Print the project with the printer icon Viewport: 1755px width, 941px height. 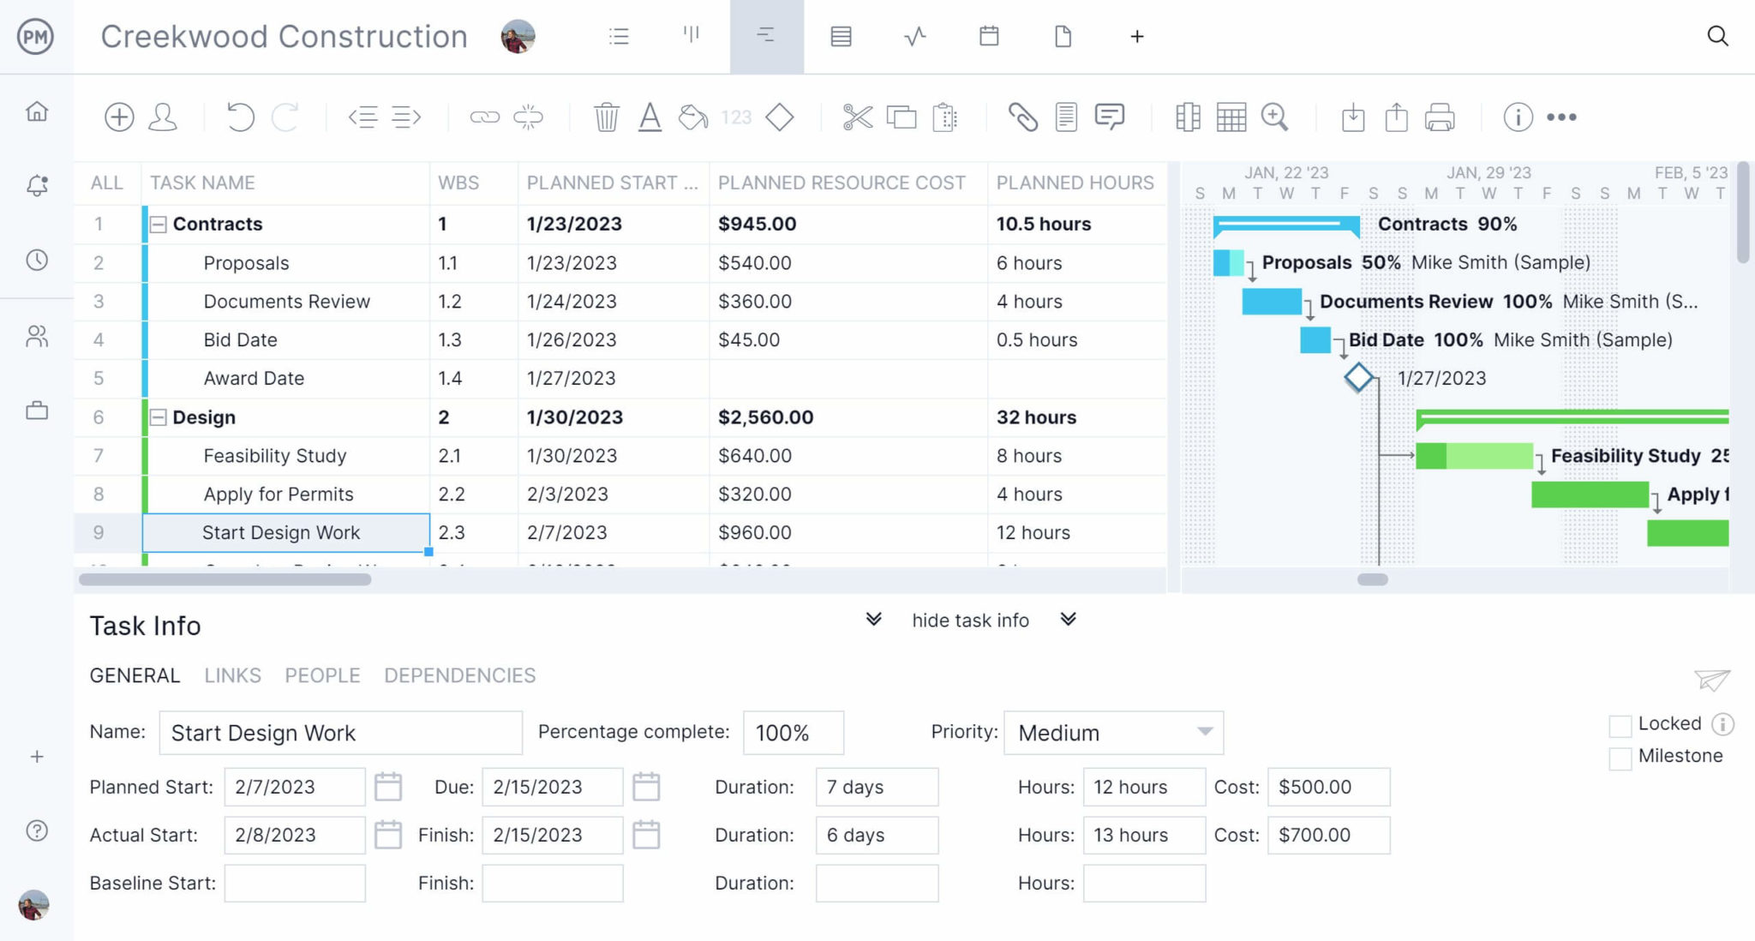point(1438,117)
